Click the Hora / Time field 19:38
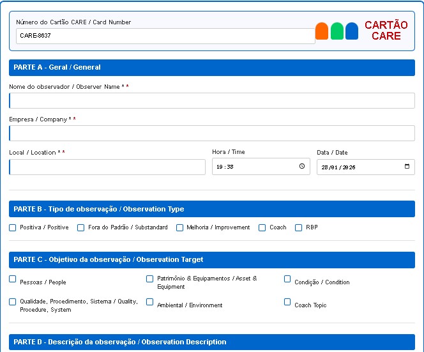The image size is (424, 352). point(261,166)
